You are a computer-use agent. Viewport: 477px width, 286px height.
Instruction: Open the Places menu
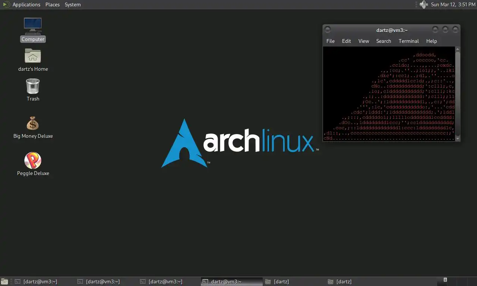tap(53, 4)
